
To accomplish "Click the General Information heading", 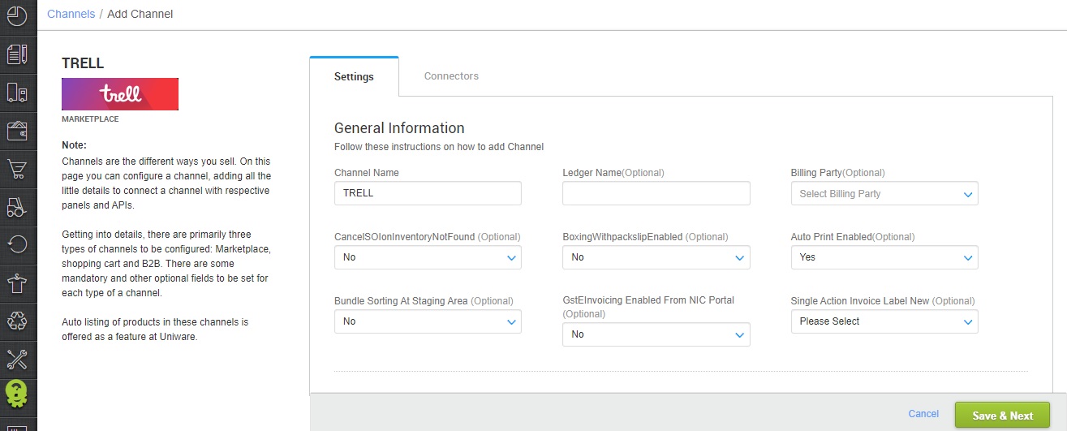I will pos(399,128).
